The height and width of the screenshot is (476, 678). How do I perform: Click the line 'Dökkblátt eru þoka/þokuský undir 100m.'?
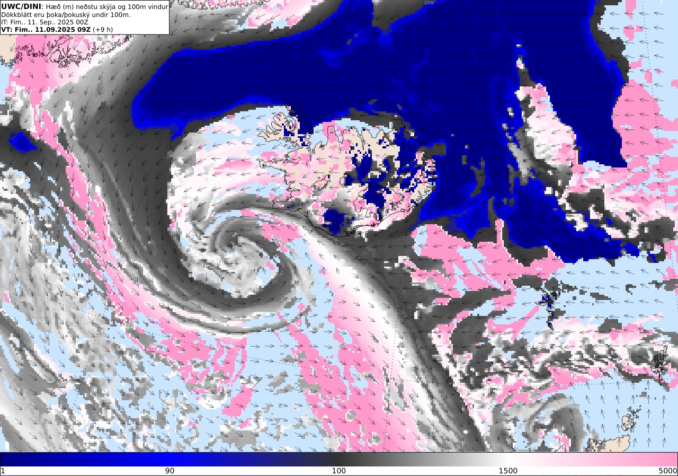point(66,14)
